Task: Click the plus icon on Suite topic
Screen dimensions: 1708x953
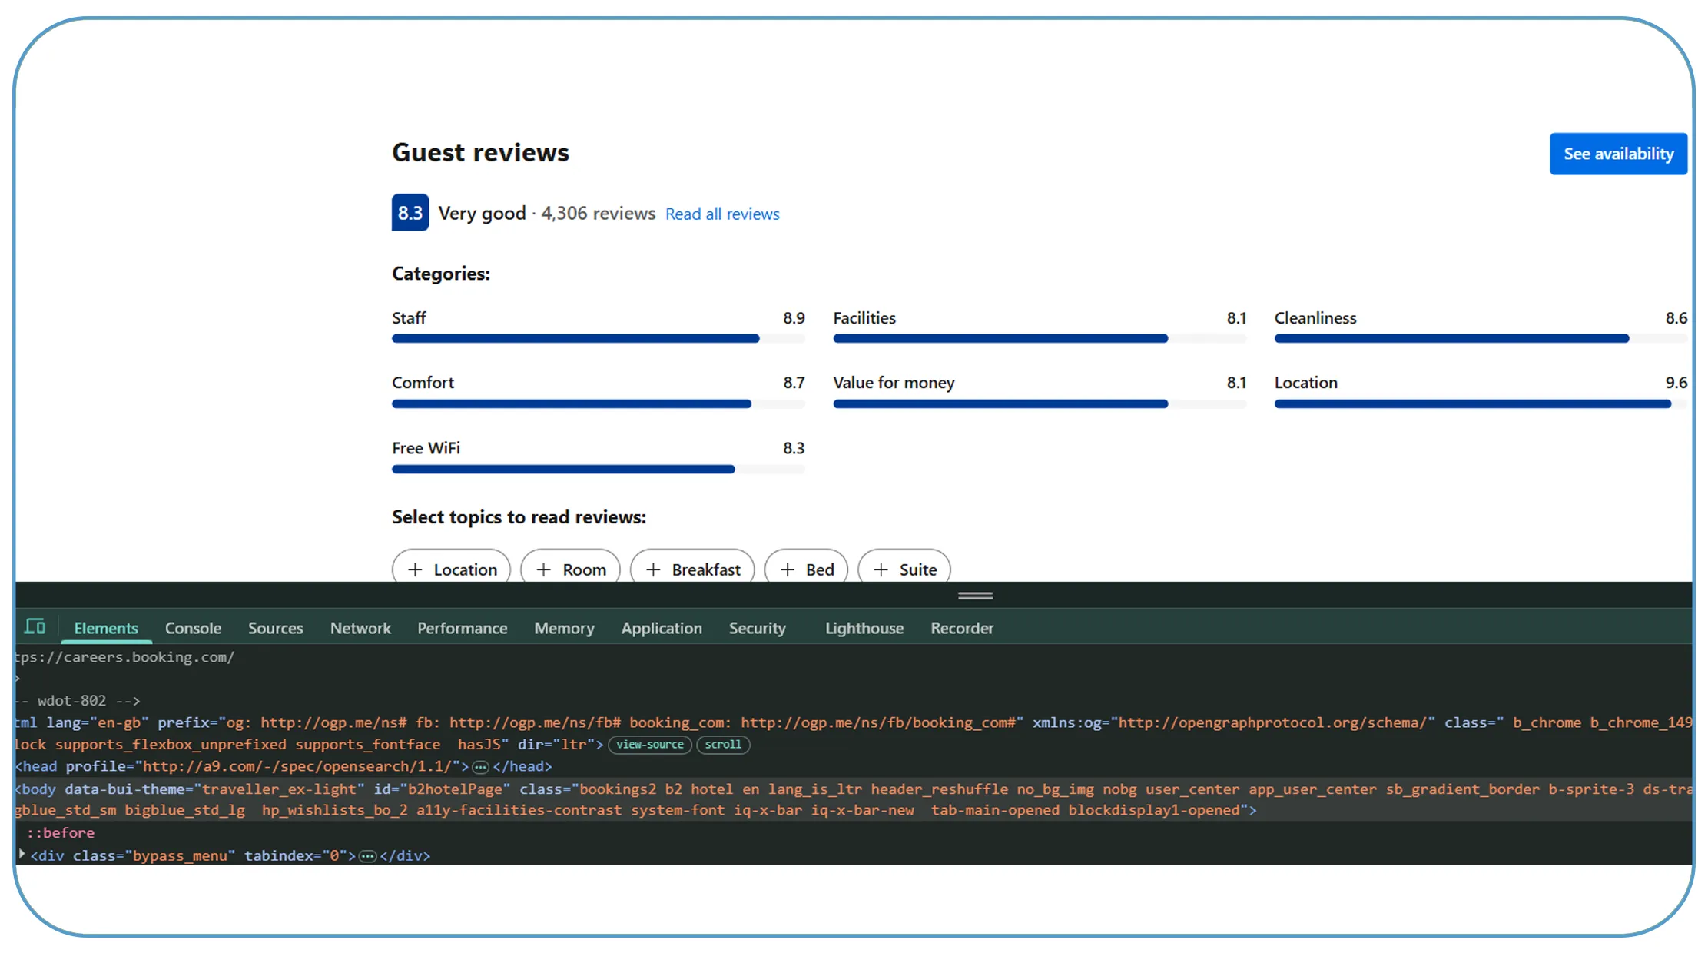Action: point(881,569)
